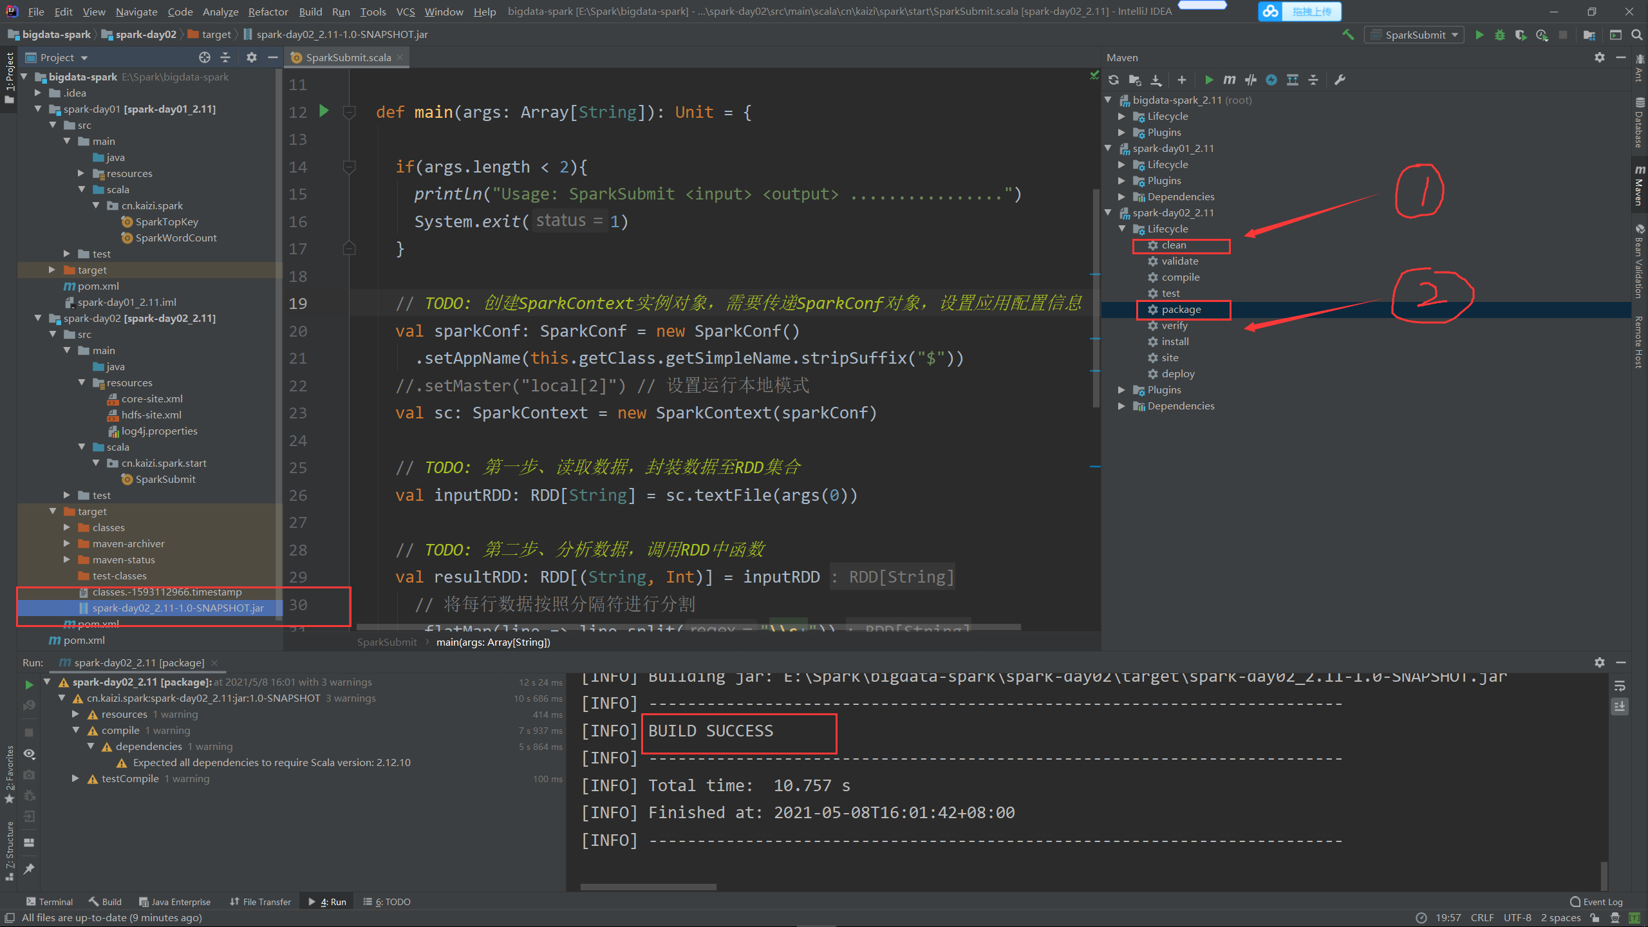Rerun the Maven package build
Image resolution: width=1648 pixels, height=927 pixels.
(x=29, y=685)
